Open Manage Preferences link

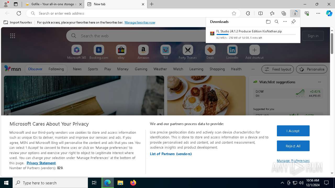pos(293,161)
